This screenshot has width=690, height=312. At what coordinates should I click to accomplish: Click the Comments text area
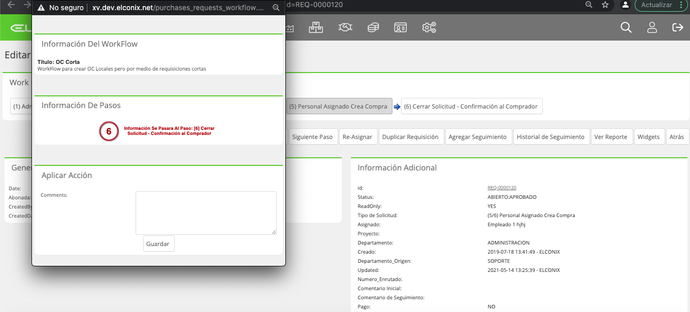[x=206, y=213]
